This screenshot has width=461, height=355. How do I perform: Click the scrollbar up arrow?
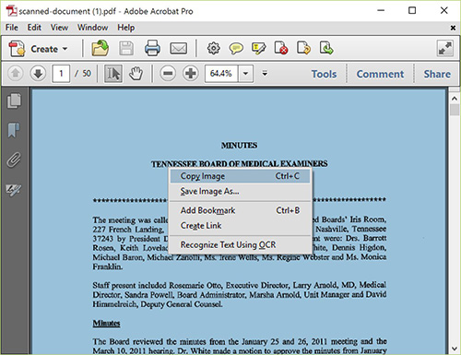click(455, 99)
